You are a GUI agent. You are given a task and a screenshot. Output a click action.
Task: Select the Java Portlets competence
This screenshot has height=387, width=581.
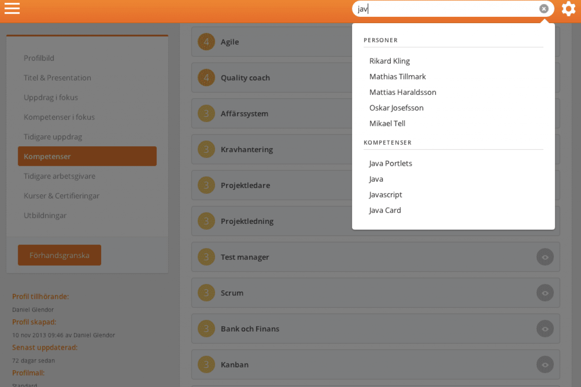tap(390, 163)
